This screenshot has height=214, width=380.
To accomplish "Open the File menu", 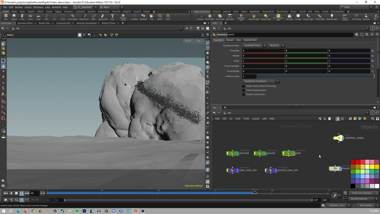I will tap(5, 7).
